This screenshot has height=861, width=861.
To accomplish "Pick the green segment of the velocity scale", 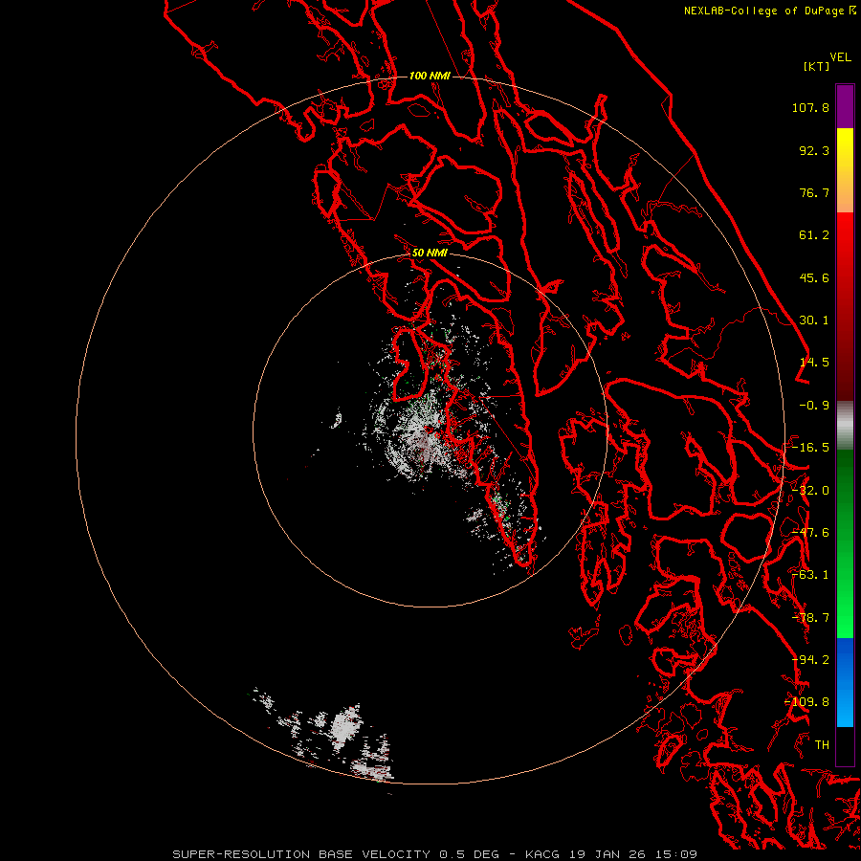I will tap(845, 543).
